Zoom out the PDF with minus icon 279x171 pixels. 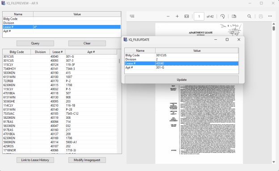click(x=168, y=17)
